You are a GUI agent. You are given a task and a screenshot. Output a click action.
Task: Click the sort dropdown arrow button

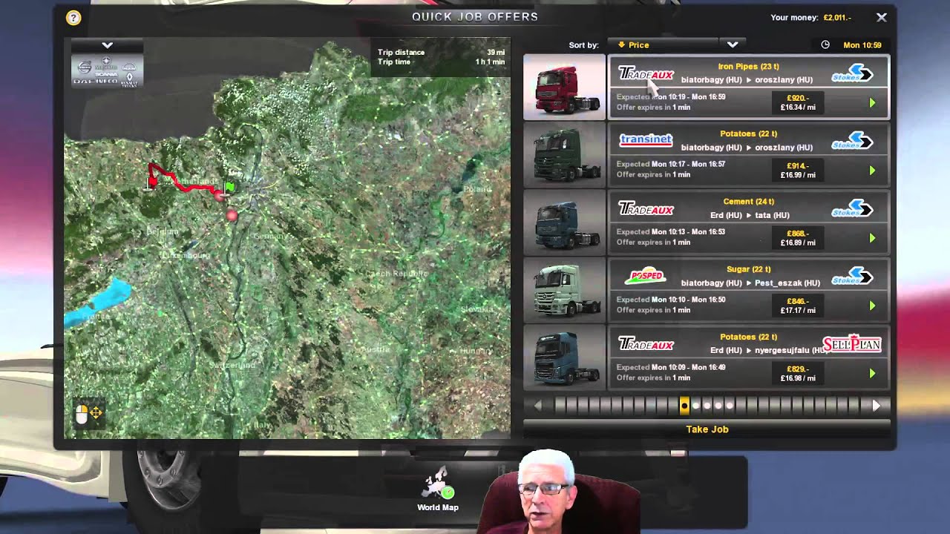[x=732, y=45]
